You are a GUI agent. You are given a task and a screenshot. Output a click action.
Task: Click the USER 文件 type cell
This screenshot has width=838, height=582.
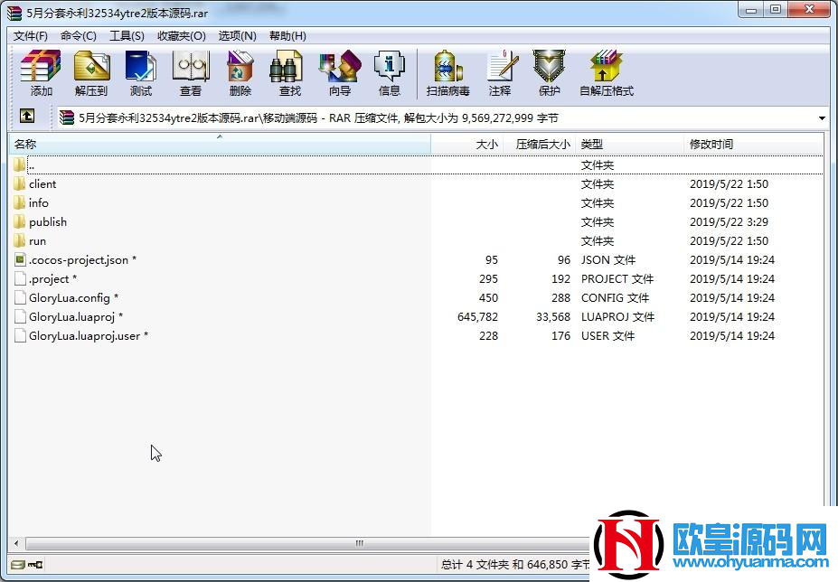click(607, 335)
